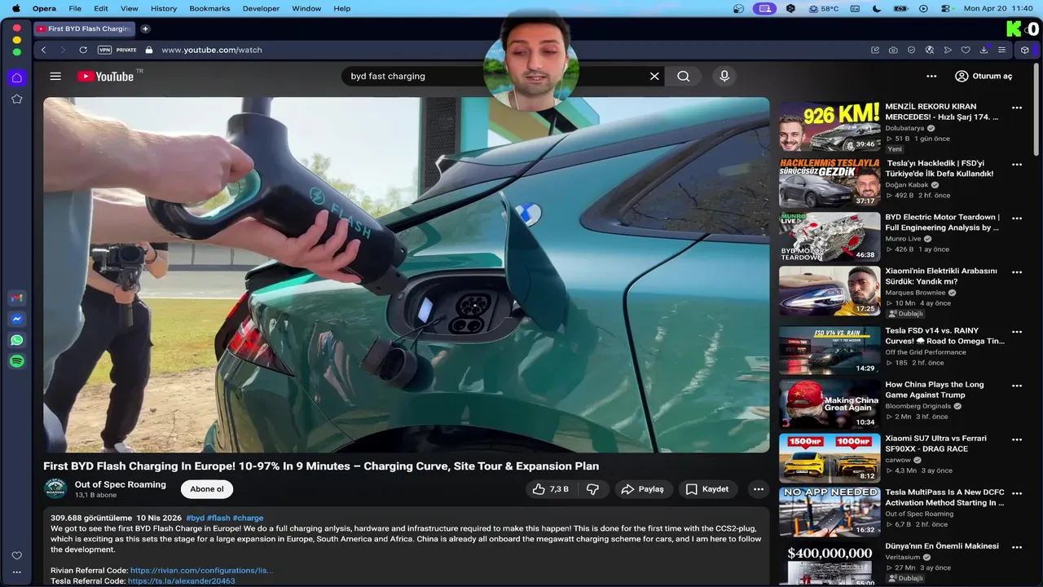Open the Tesla referral link
Viewport: 1043px width, 587px height.
(181, 581)
